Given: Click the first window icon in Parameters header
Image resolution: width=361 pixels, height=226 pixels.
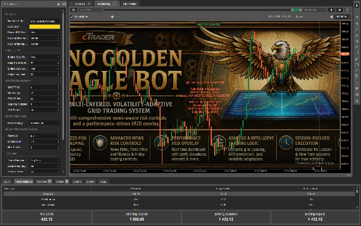Looking at the screenshot, I should 58,4.
